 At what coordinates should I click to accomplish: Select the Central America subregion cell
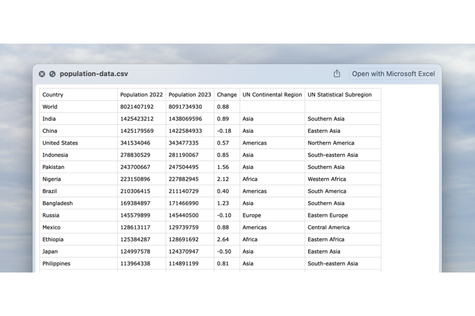(x=328, y=228)
